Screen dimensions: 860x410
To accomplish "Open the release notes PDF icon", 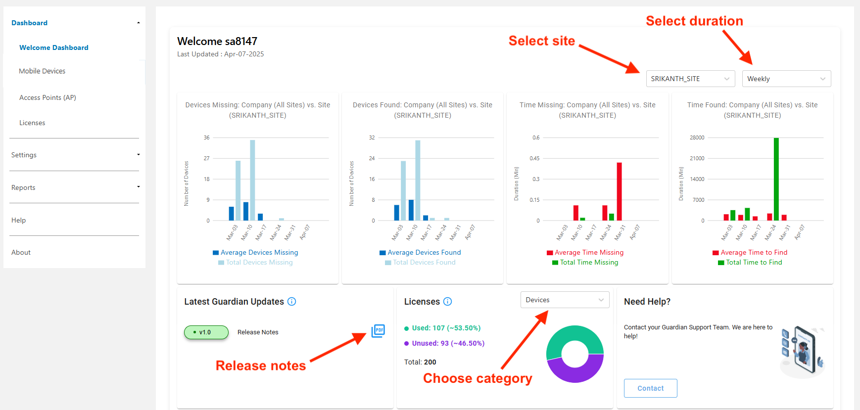I will tap(378, 331).
